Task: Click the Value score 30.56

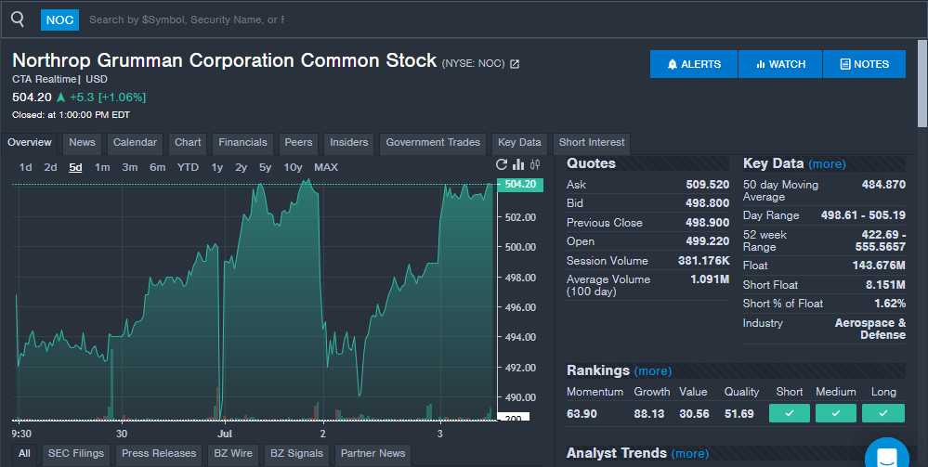Action: click(694, 414)
